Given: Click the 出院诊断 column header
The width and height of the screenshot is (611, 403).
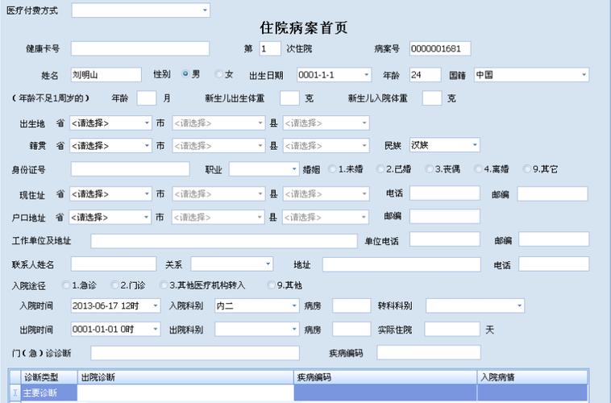Looking at the screenshot, I should [185, 377].
